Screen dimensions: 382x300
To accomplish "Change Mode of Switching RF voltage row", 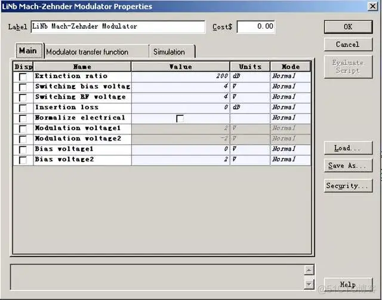I will (291, 97).
